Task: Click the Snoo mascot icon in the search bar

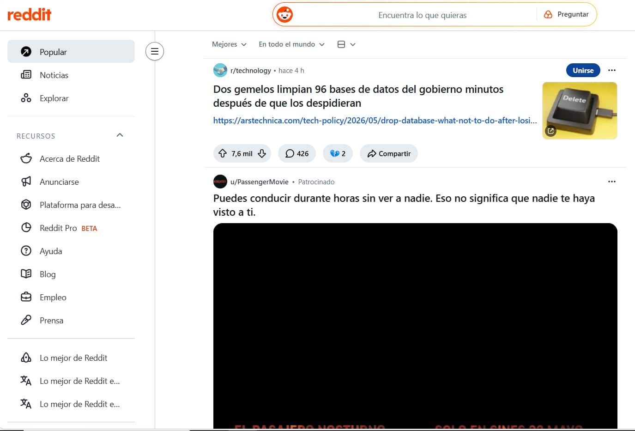Action: 284,15
